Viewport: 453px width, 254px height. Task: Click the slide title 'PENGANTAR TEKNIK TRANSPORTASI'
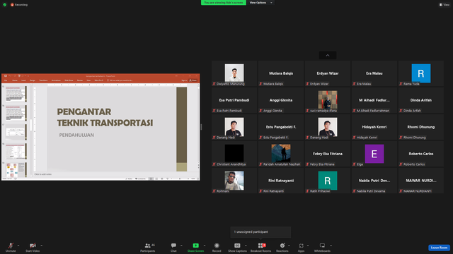pyautogui.click(x=105, y=117)
